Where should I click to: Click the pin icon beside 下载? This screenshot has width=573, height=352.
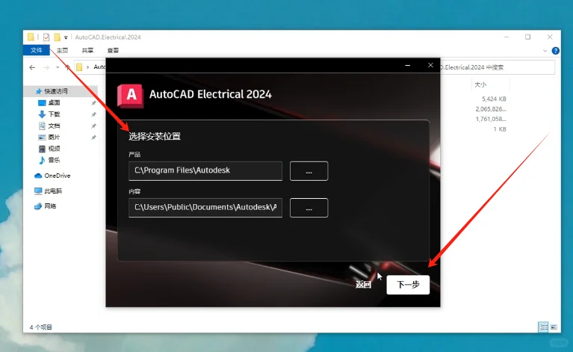coord(93,114)
